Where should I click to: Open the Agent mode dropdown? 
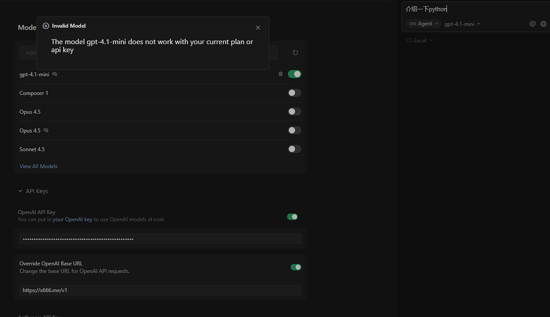tap(423, 24)
